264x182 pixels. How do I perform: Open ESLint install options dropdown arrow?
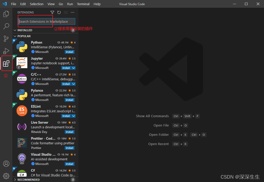click(x=73, y=116)
